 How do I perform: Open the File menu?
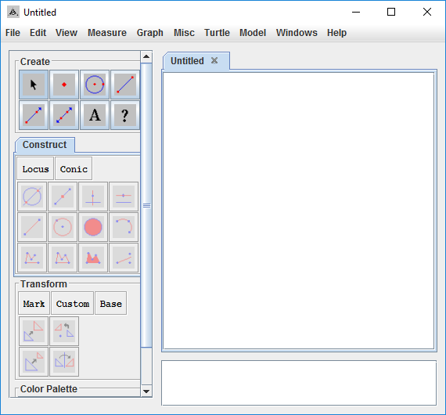(13, 33)
